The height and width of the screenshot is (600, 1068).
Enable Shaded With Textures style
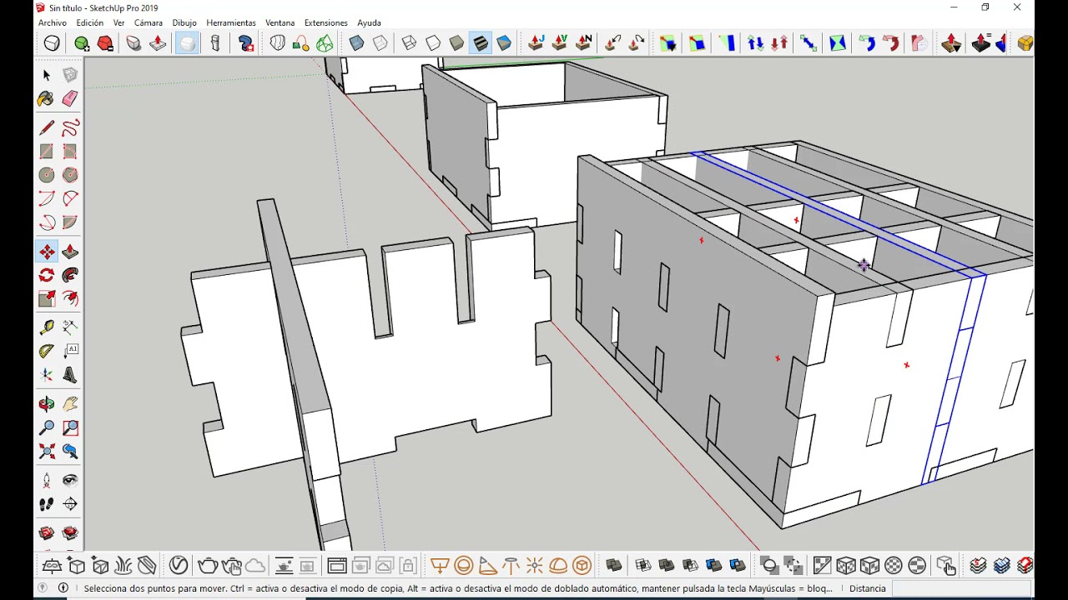pyautogui.click(x=480, y=42)
